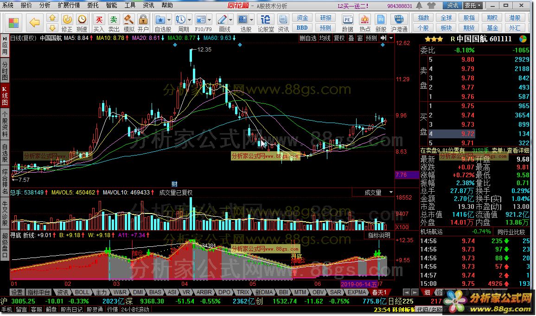The height and width of the screenshot is (316, 536).
Task: Switch to the EXPMA indicator tab
Action: 357,292
